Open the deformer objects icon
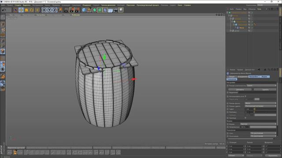 tap(105, 10)
